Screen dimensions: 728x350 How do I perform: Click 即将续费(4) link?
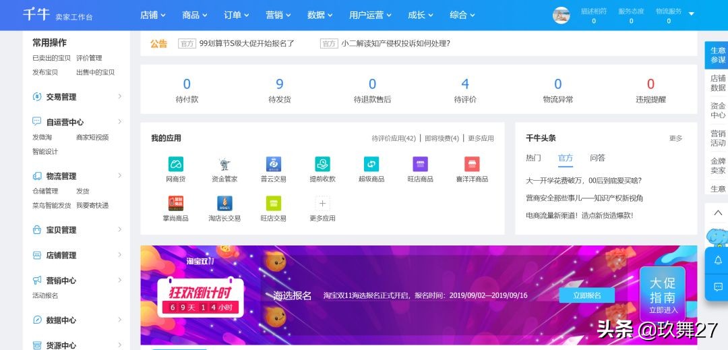[x=442, y=138]
